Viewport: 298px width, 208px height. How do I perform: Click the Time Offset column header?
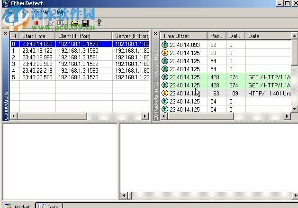[x=184, y=36]
